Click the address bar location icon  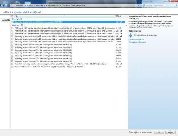coord(11,5)
